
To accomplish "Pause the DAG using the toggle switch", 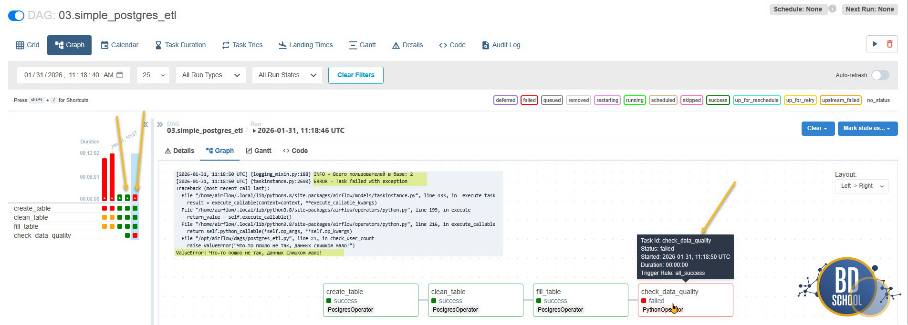I will click(x=16, y=16).
